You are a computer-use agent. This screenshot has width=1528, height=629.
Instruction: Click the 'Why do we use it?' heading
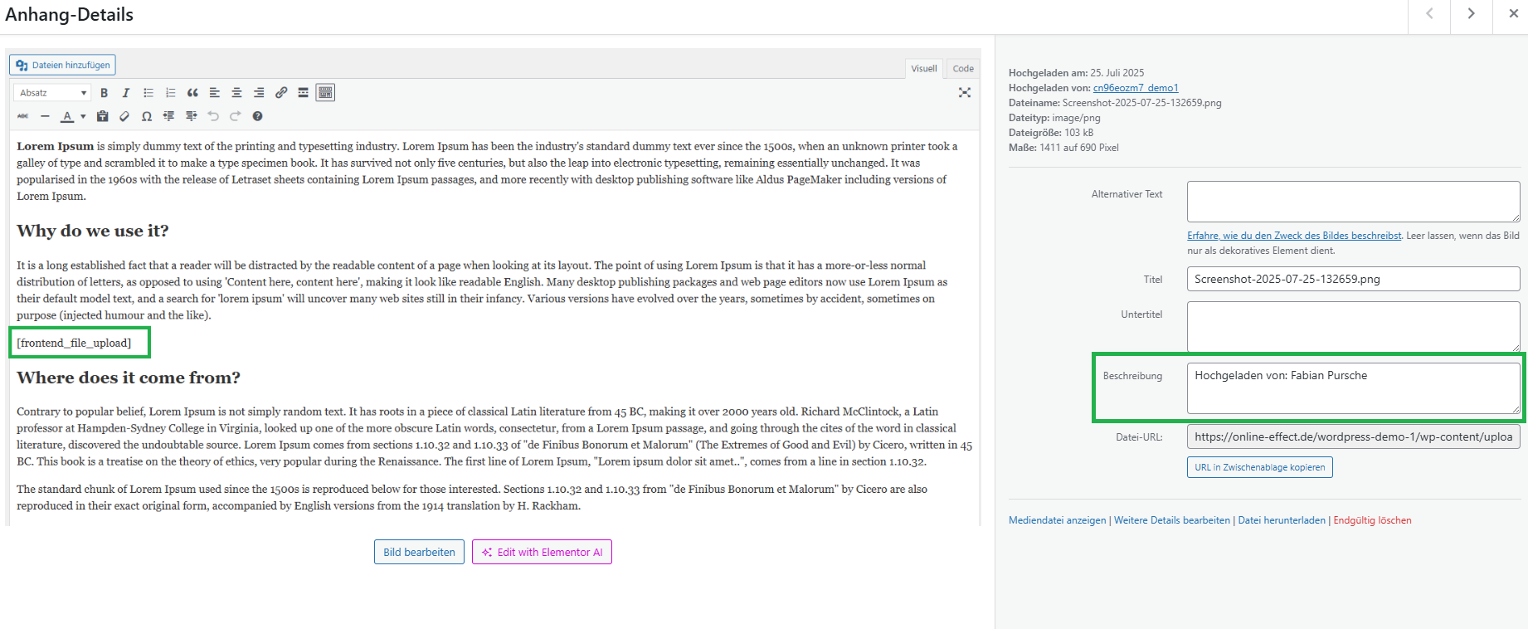[93, 231]
